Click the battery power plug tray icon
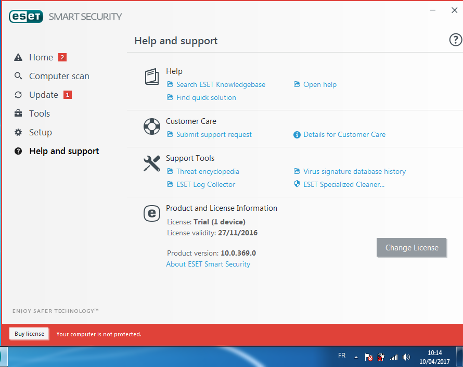The height and width of the screenshot is (367, 463). point(381,357)
